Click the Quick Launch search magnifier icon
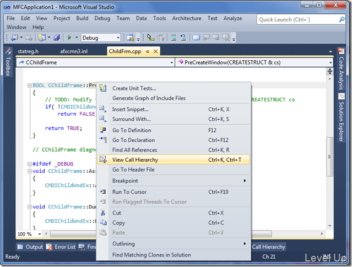Screen dimensions: 352x267 pos(342,19)
